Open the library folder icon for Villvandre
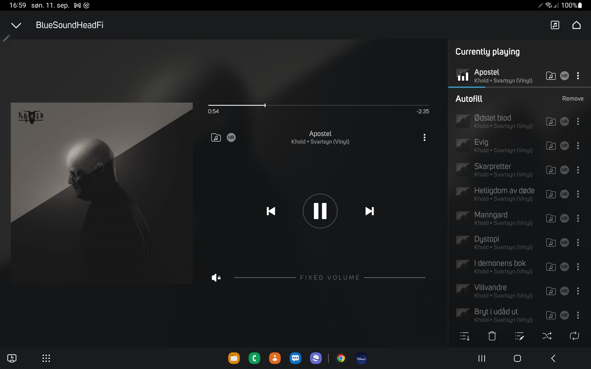This screenshot has height=369, width=591. click(551, 291)
